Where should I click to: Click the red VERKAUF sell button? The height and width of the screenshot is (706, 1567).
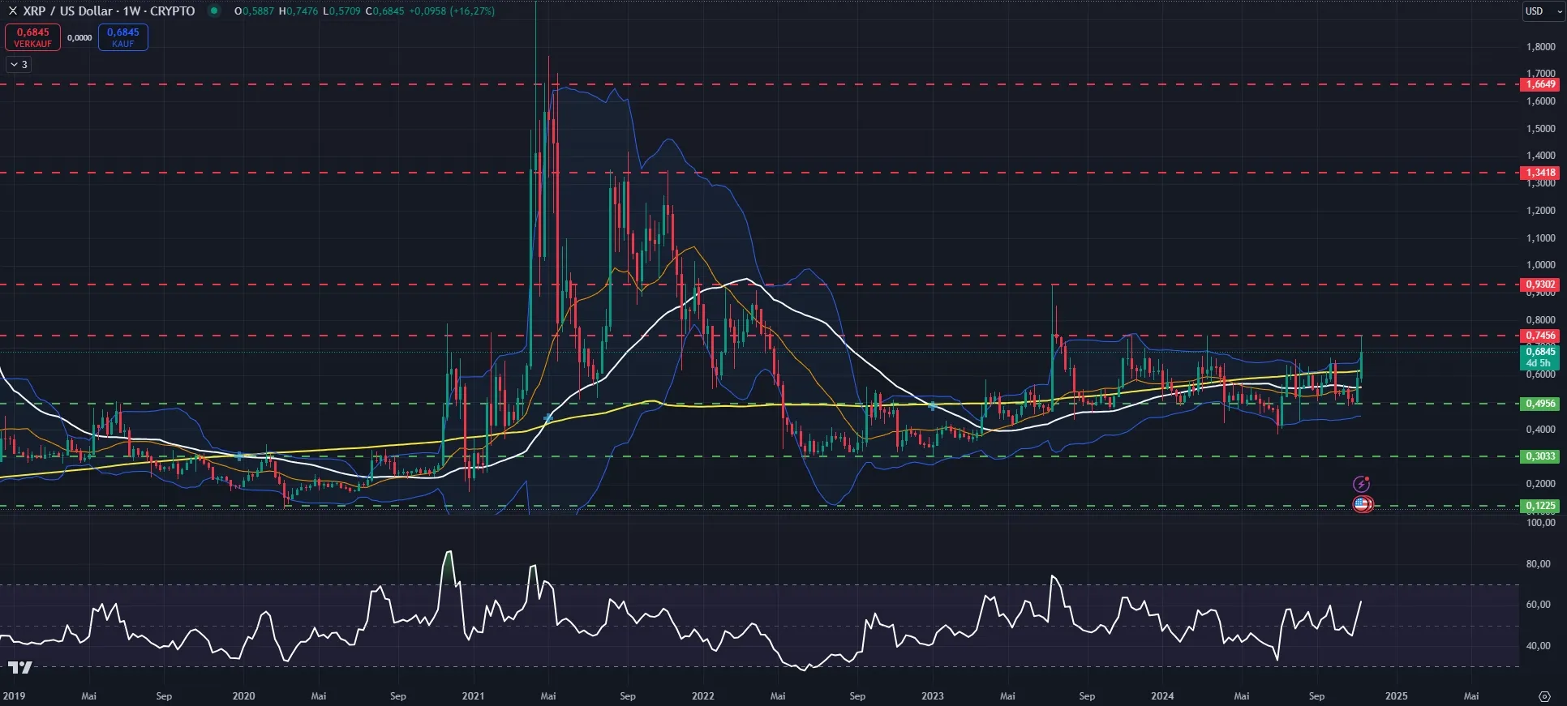[32, 37]
